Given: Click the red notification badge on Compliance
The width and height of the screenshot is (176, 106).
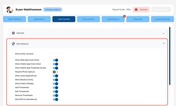Looking at the screenshot, I should click(x=124, y=16).
